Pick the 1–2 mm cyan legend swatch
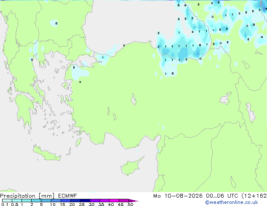 point(27,201)
